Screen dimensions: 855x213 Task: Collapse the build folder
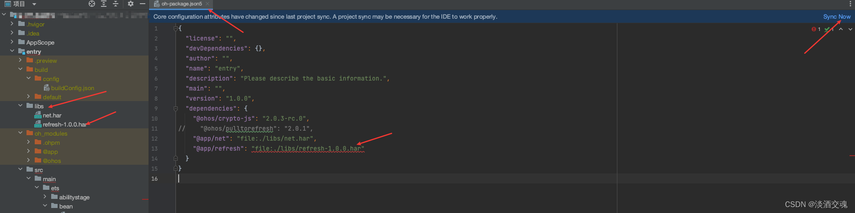(20, 69)
